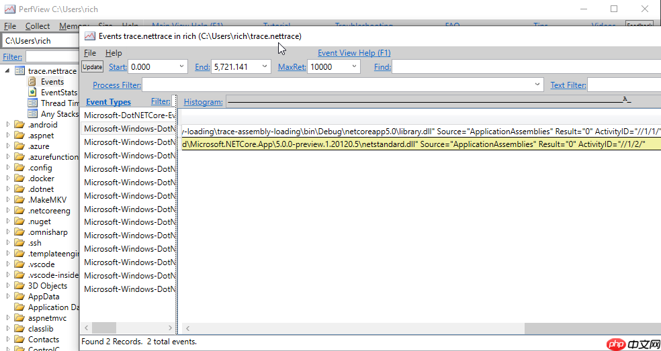This screenshot has height=351, width=661.
Task: Click the AppData folder icon
Action: click(19, 296)
